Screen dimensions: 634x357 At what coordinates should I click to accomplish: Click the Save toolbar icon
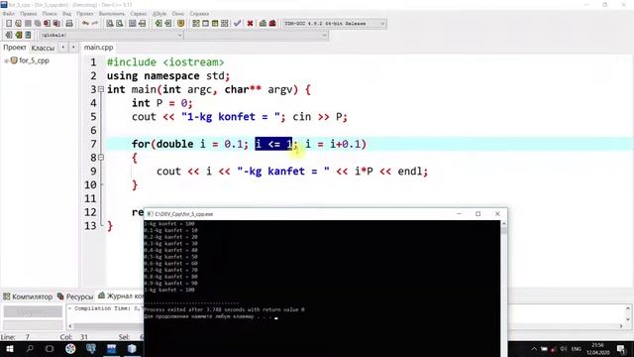tap(28, 24)
